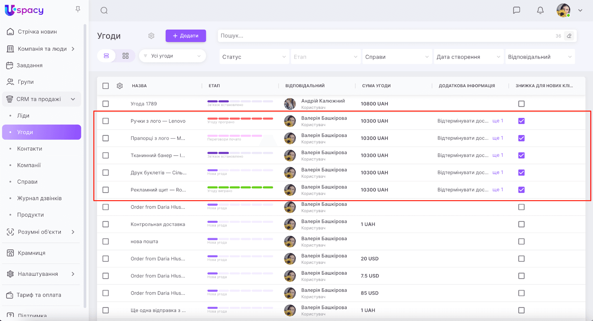593x321 pixels.
Task: Switch to kanban grid view
Action: 126,56
